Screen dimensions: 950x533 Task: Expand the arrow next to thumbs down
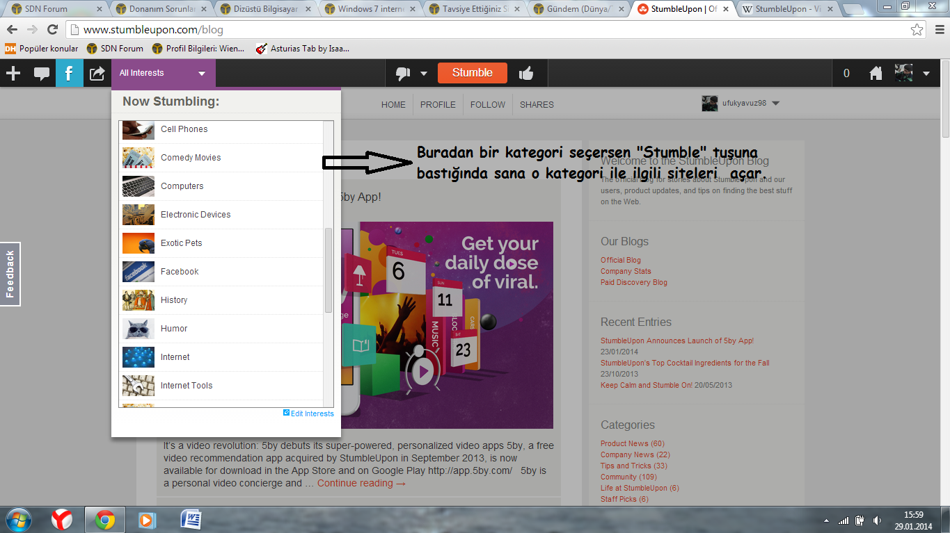423,74
